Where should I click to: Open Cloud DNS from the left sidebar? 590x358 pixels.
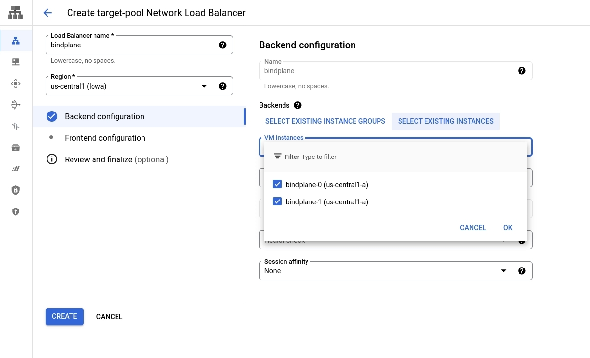coord(15,62)
